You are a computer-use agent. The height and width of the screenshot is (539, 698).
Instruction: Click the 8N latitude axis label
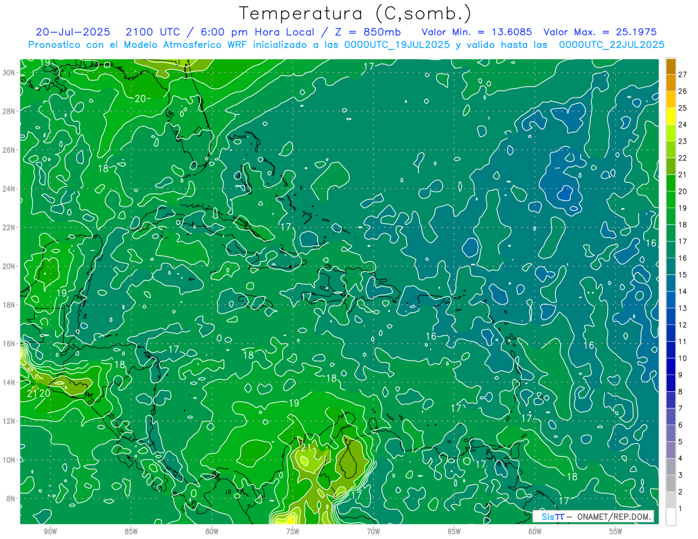click(x=11, y=498)
